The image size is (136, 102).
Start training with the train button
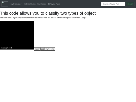point(47,49)
